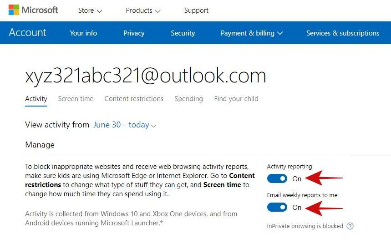The image size is (391, 244).
Task: Turn off the Activity reporting toggle
Action: tap(277, 179)
